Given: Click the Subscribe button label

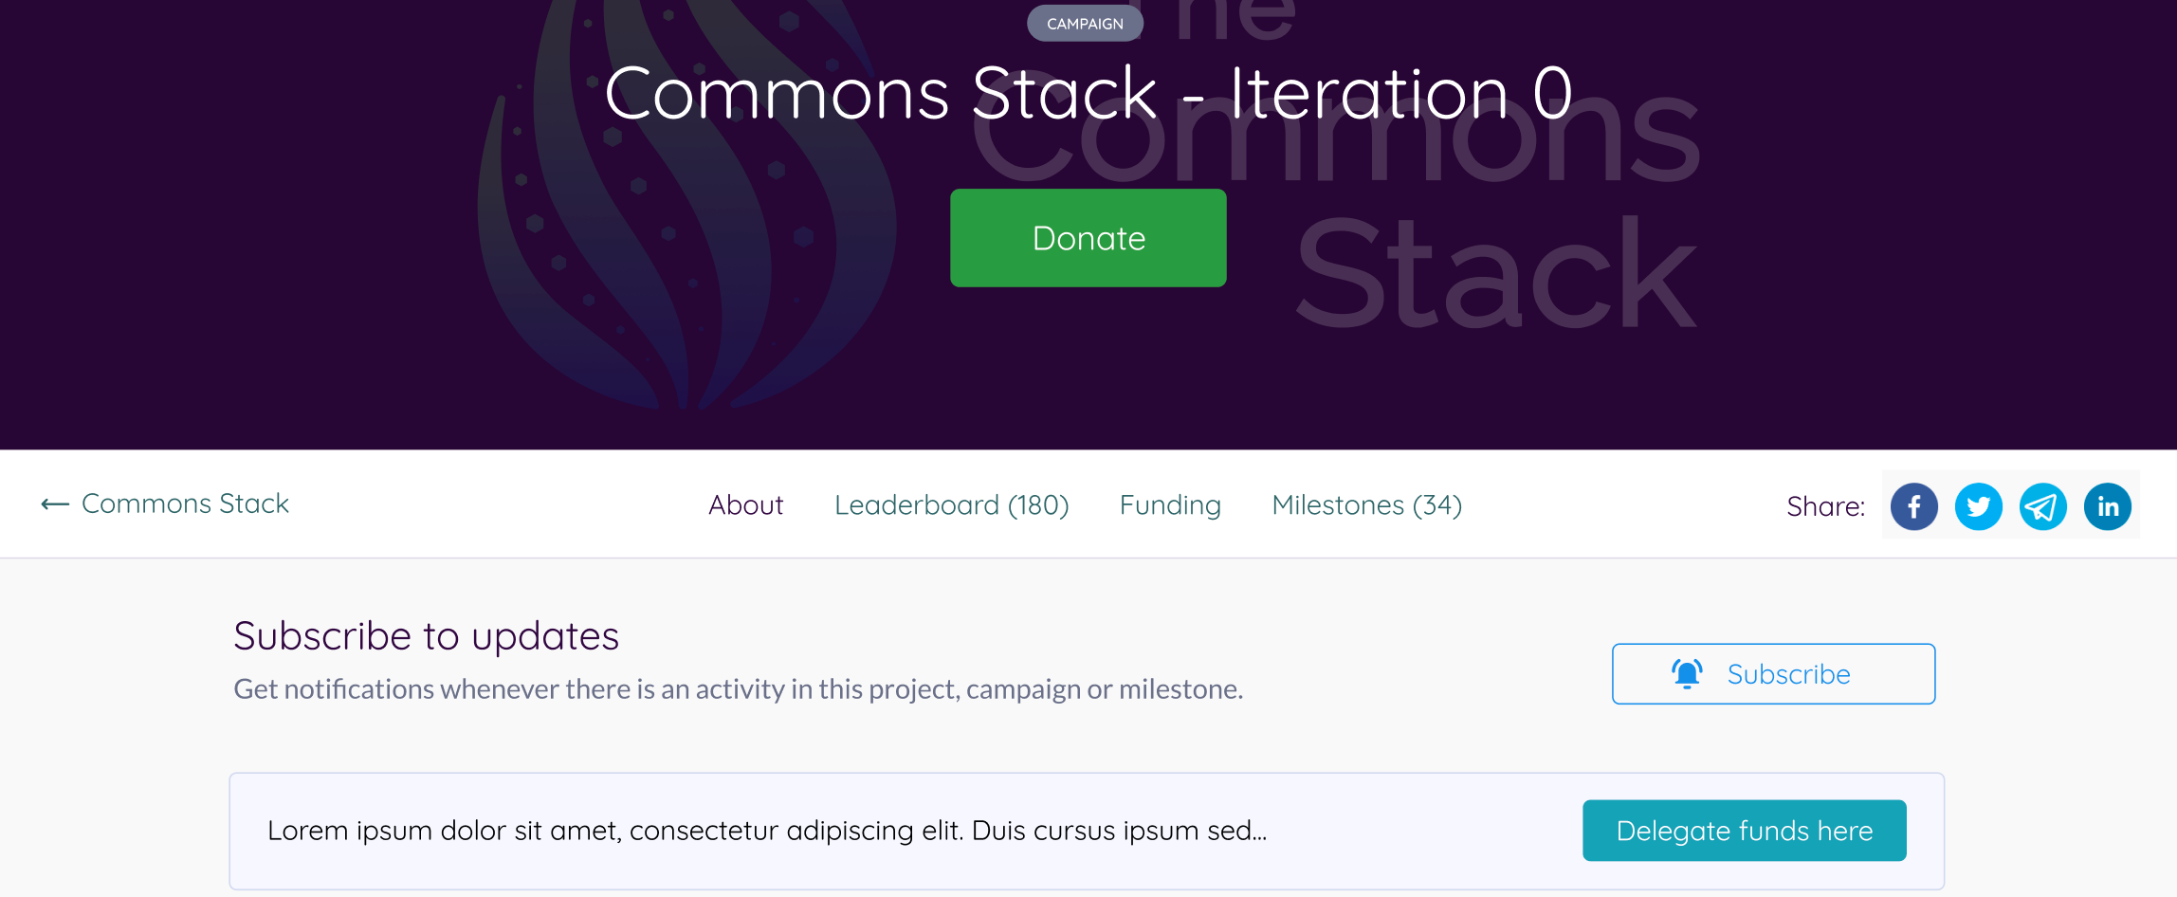Looking at the screenshot, I should pos(1788,674).
